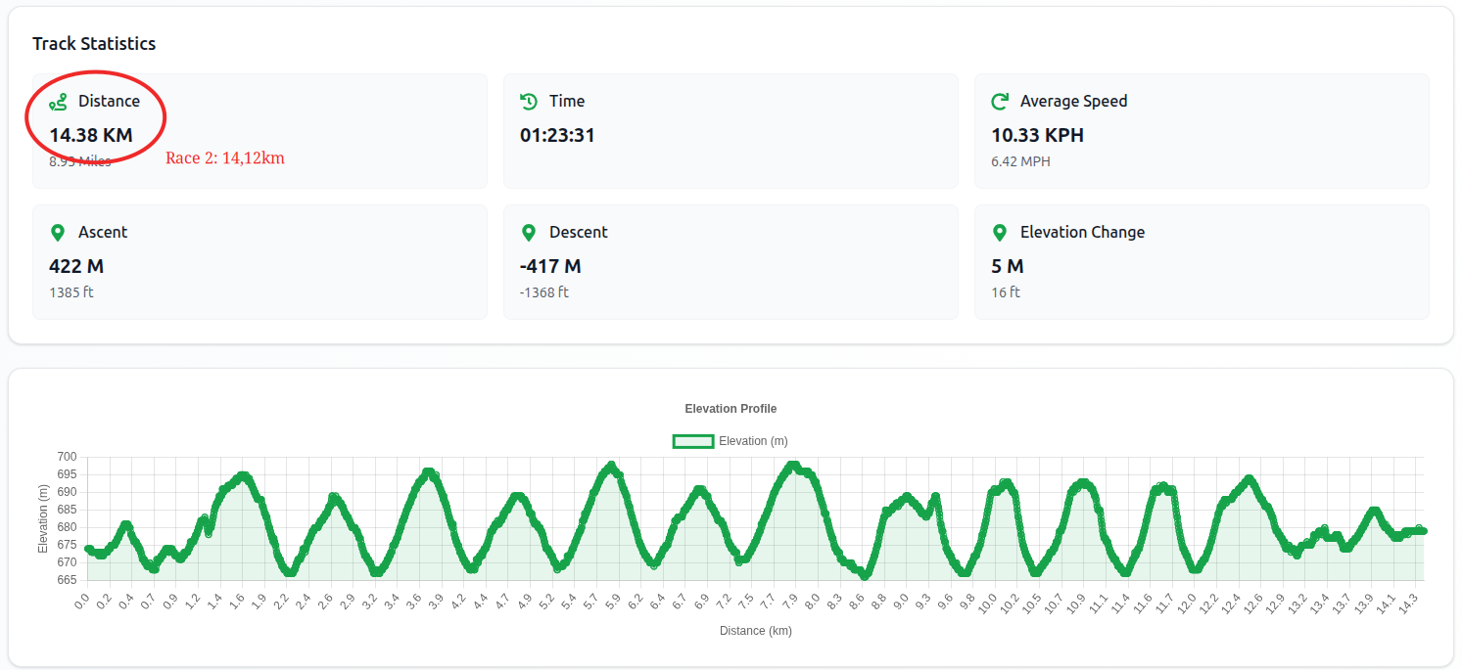Click the Distance route icon
Viewport: 1462px width, 670px height.
(x=59, y=102)
